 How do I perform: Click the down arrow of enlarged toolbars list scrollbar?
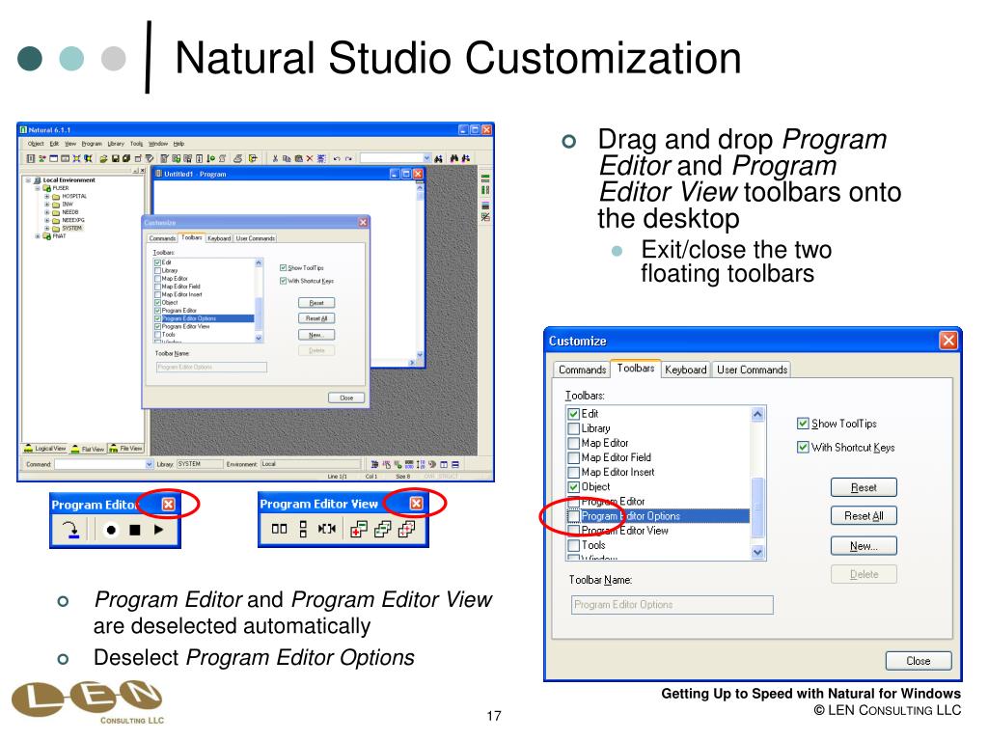758,553
